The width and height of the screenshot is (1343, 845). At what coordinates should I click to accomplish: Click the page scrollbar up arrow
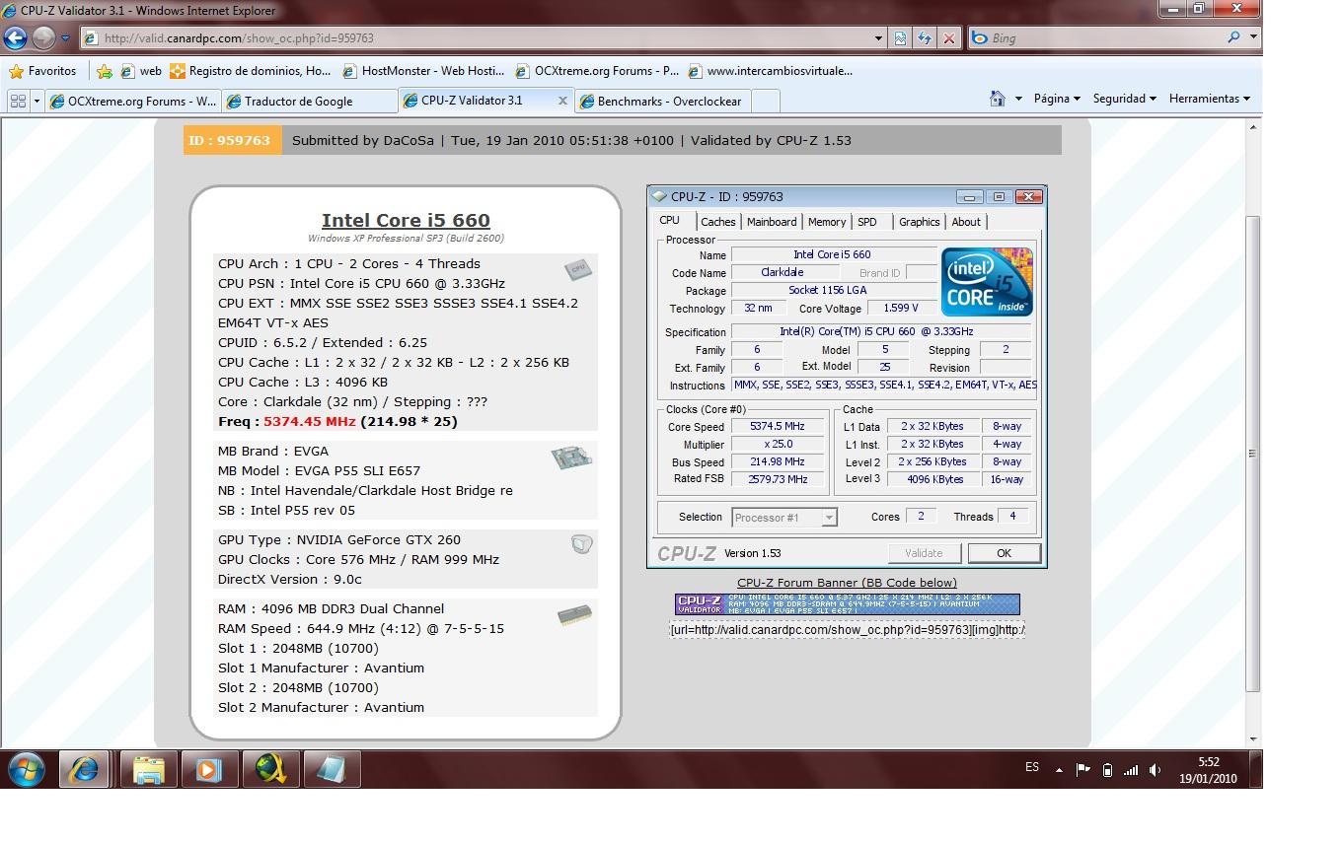click(x=1254, y=127)
